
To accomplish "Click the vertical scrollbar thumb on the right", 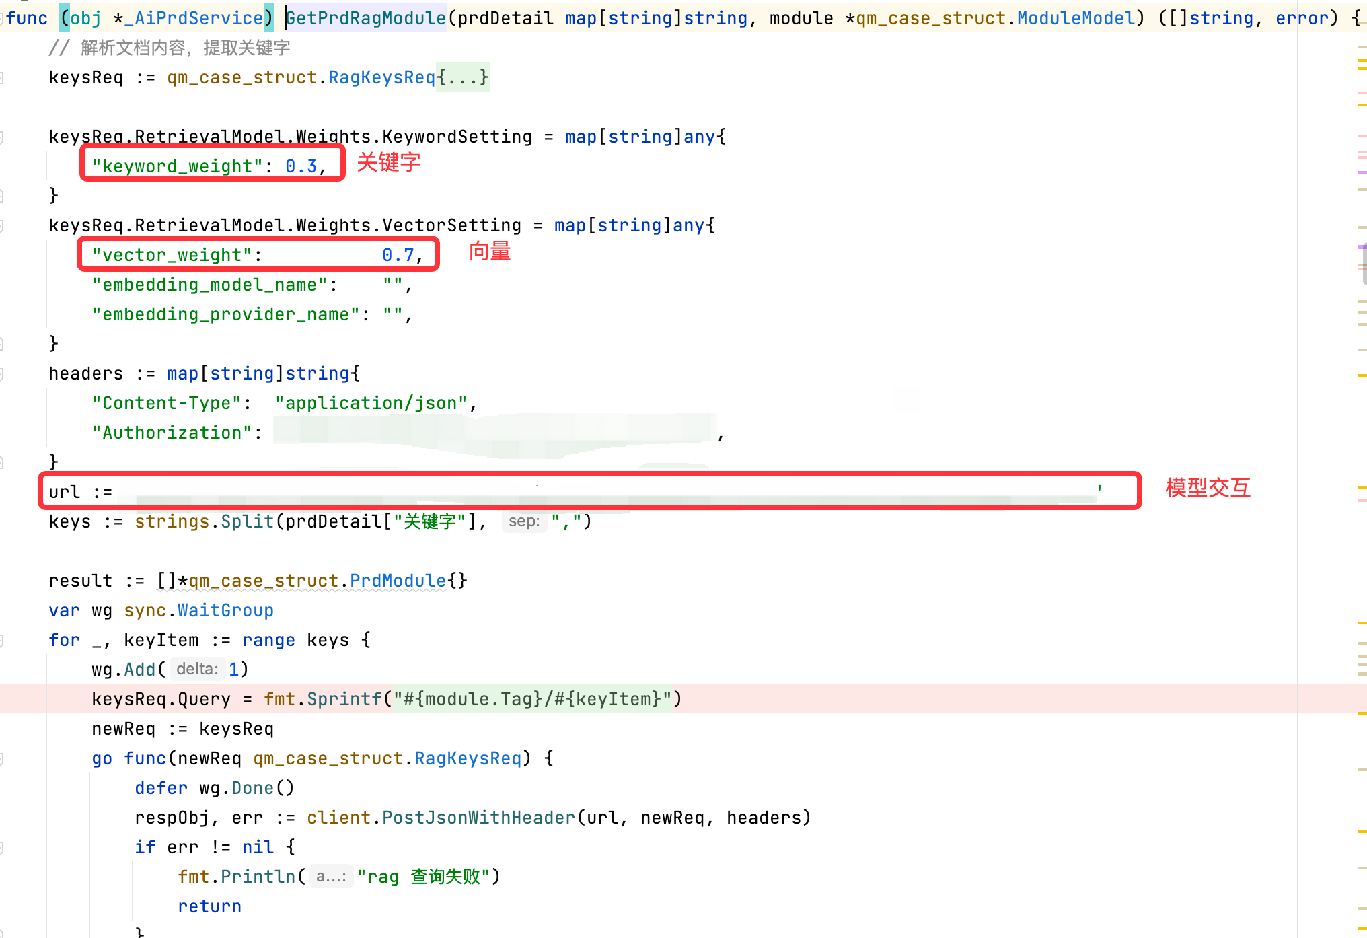I will 1363,264.
